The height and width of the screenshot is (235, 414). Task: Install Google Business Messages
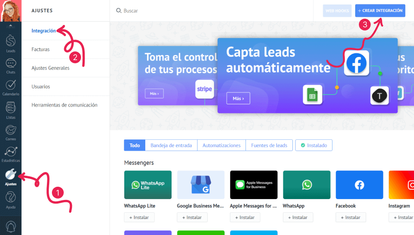click(x=192, y=217)
